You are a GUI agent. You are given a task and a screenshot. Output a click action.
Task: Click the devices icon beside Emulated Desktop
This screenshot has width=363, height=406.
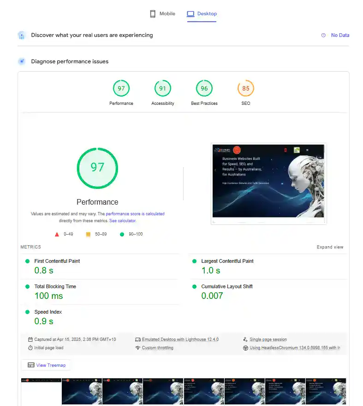click(x=138, y=339)
